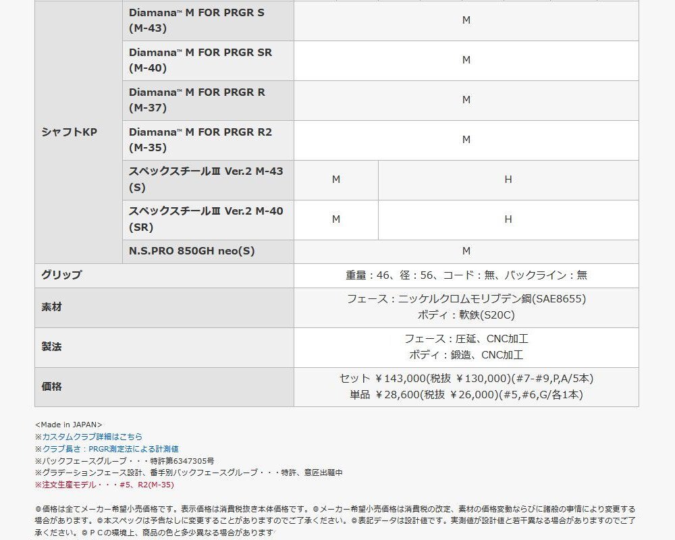Click the 製法 row header

pos(164,347)
